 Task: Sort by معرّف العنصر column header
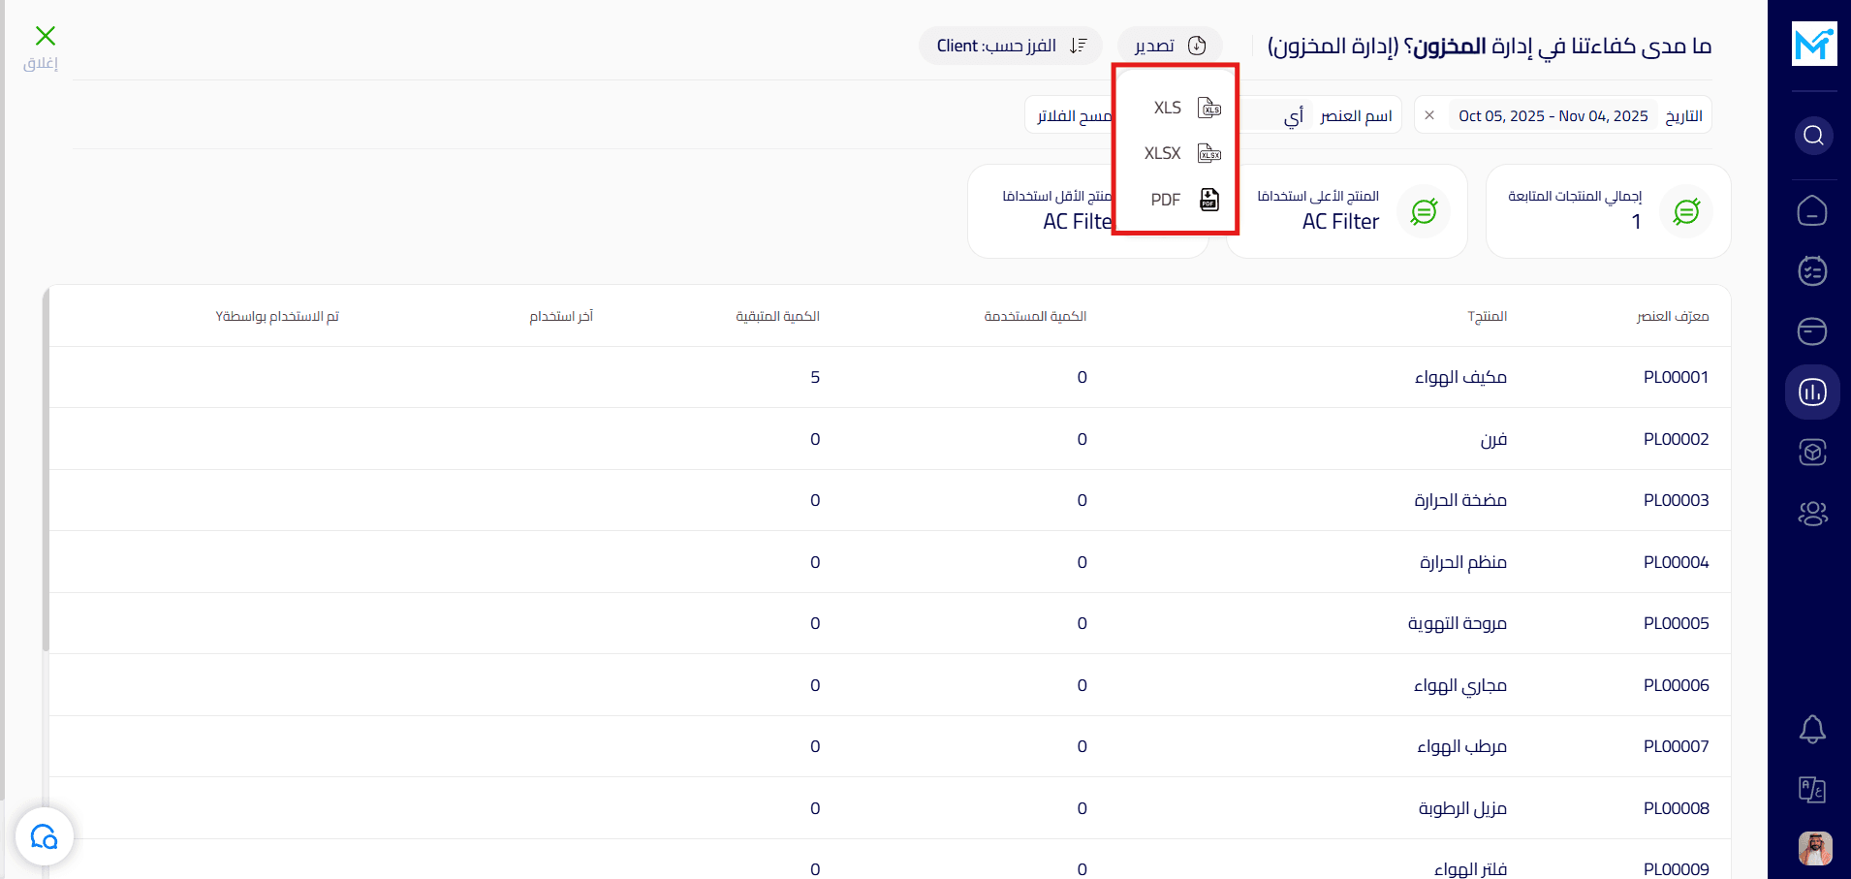(1673, 317)
